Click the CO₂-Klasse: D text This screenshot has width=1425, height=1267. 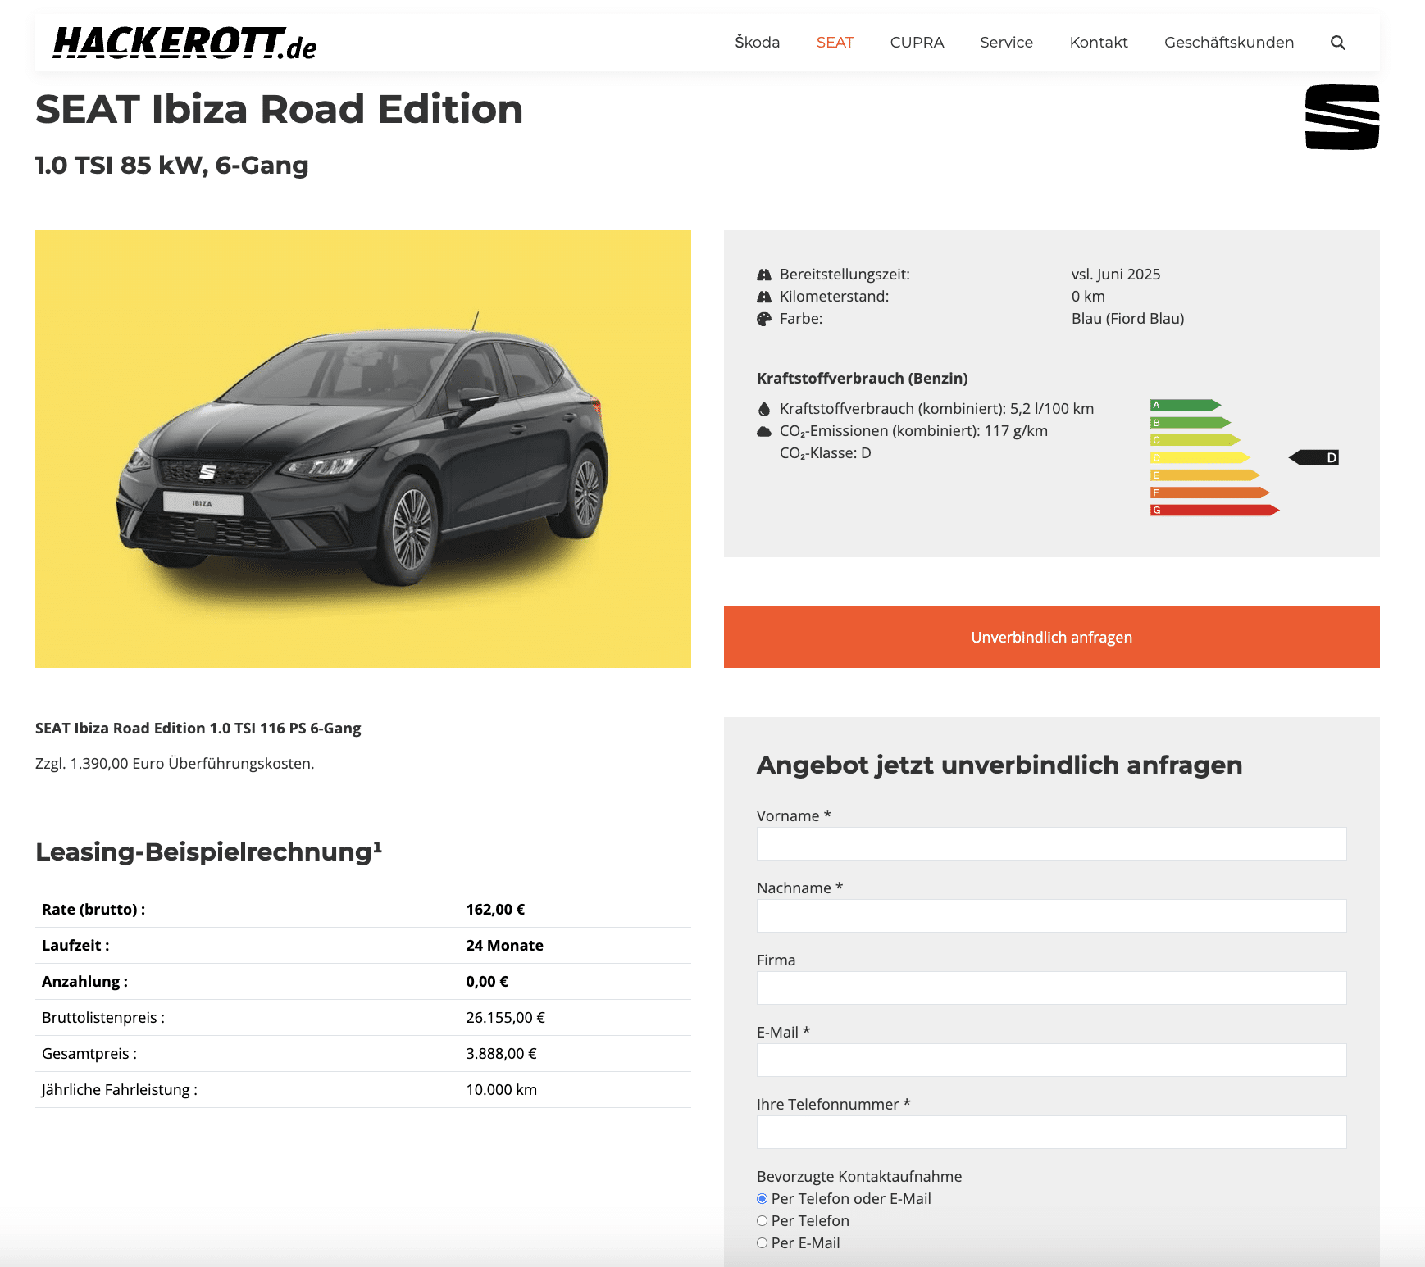[826, 453]
